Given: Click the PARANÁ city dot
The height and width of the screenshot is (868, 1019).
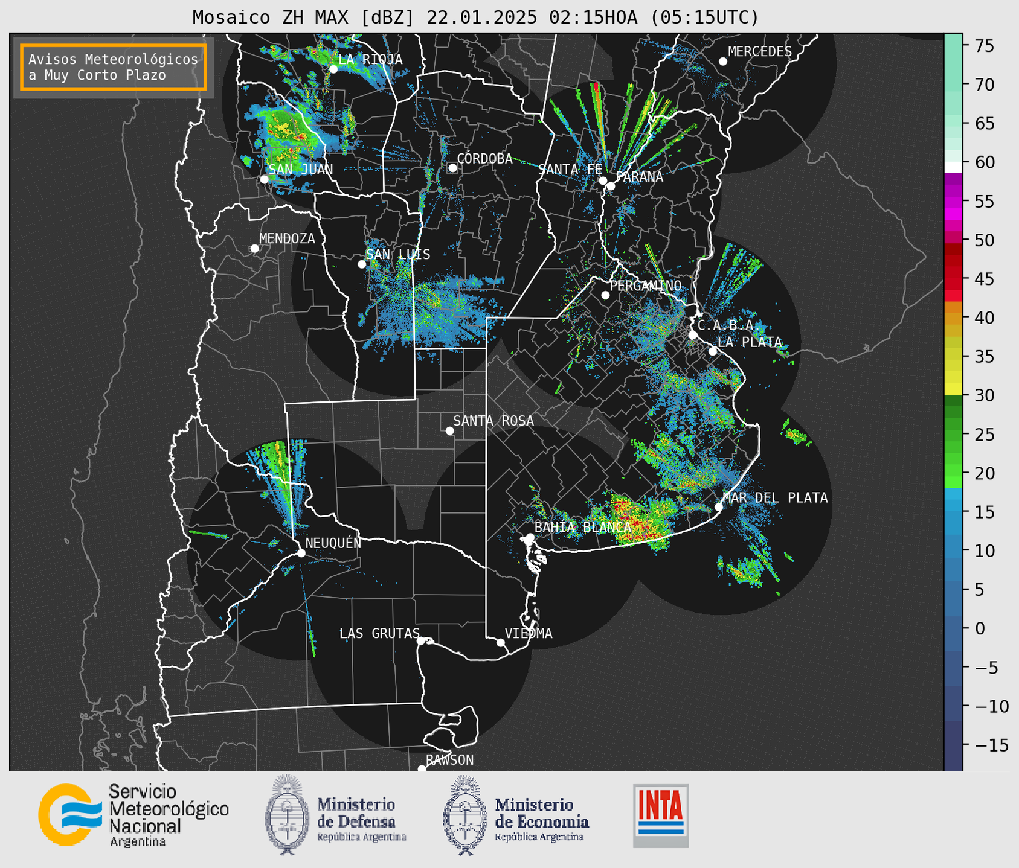Looking at the screenshot, I should click(x=611, y=186).
